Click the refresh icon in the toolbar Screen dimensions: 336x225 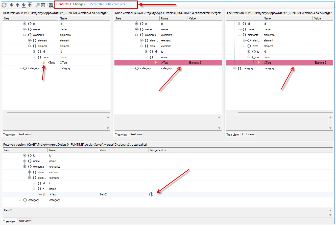pos(4,5)
